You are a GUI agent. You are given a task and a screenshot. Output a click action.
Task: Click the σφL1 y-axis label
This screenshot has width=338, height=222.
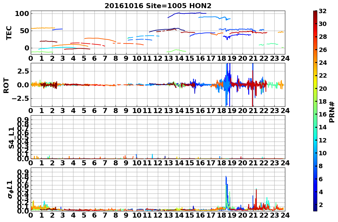[10, 189]
